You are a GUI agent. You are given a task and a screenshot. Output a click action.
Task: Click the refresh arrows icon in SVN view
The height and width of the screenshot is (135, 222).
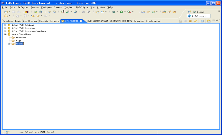click(195, 21)
